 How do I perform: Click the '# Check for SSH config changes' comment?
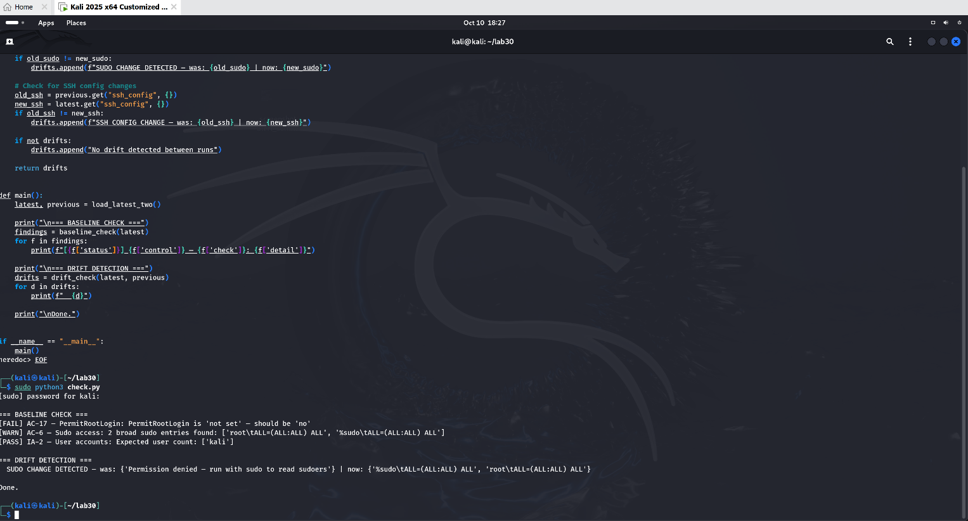(x=75, y=86)
